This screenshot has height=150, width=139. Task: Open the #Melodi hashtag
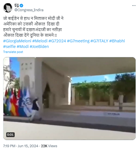point(40,41)
